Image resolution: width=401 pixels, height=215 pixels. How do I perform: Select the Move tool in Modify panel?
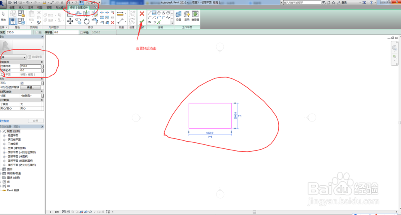(x=70, y=21)
